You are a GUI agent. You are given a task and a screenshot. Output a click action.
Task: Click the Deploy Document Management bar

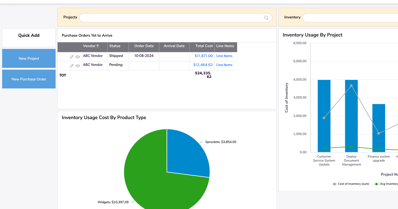(351, 116)
